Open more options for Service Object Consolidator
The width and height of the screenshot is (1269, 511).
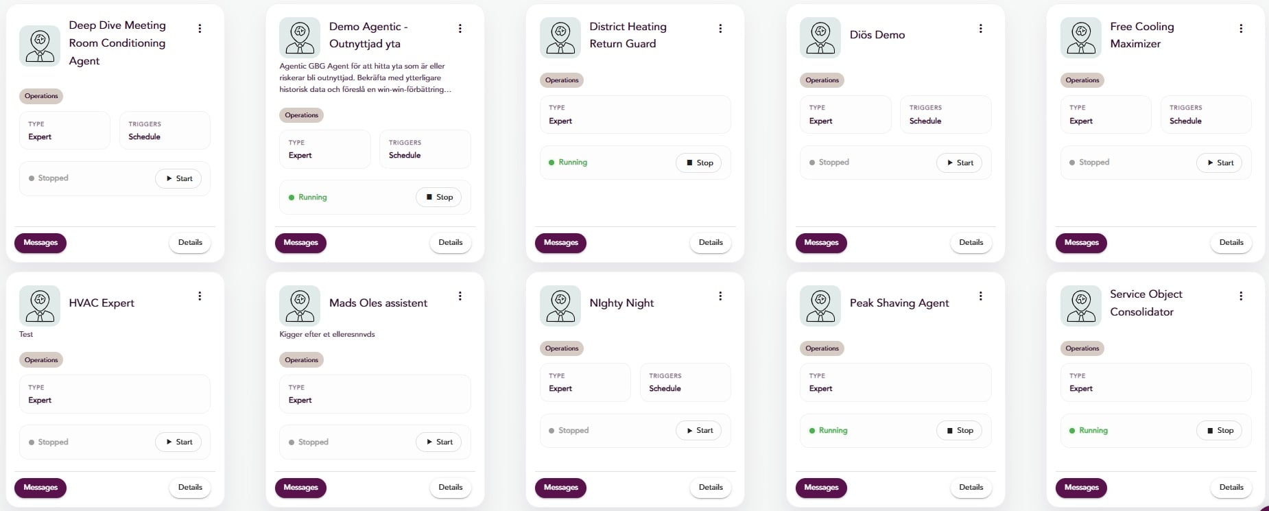click(x=1240, y=296)
